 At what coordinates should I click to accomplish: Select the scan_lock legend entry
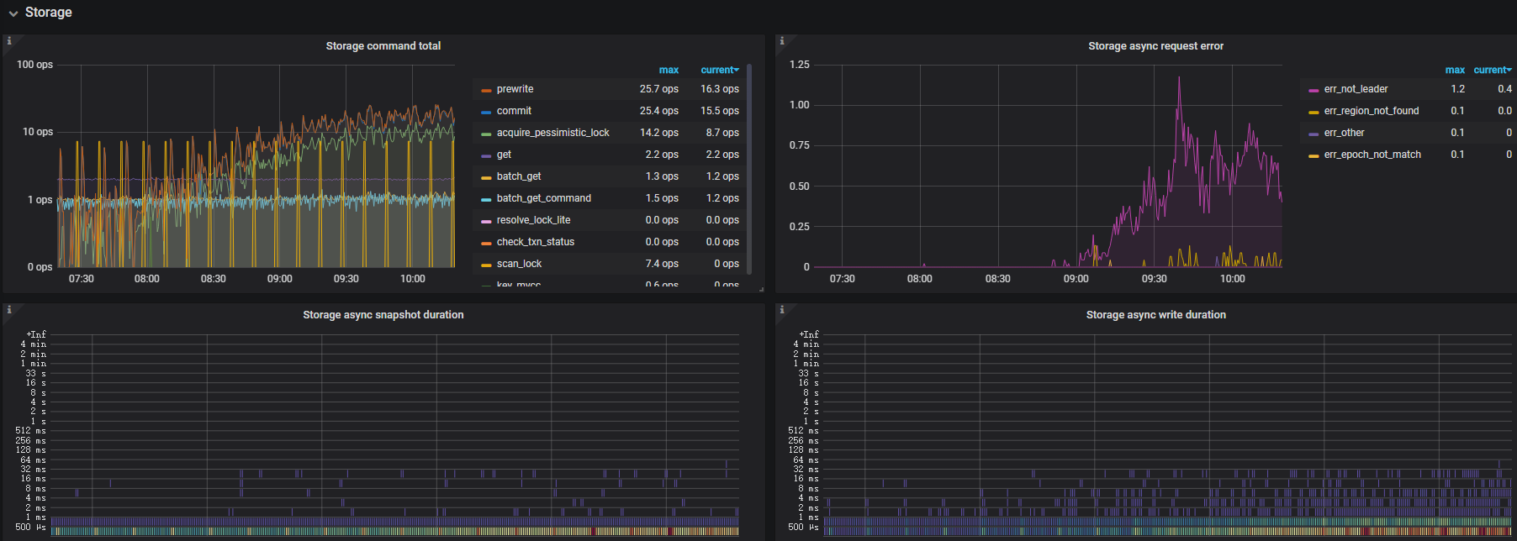519,264
